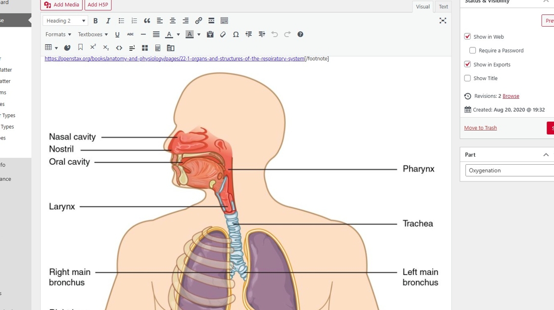
Task: Check the Show Title option
Action: tap(467, 78)
